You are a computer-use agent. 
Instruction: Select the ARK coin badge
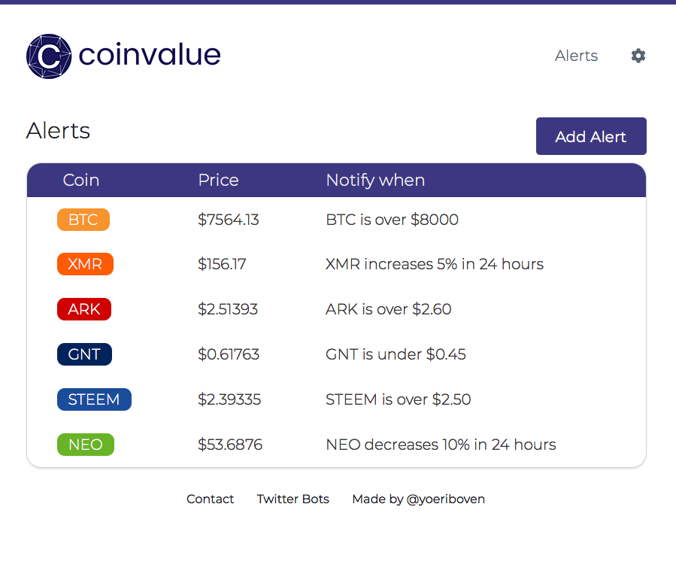point(83,309)
